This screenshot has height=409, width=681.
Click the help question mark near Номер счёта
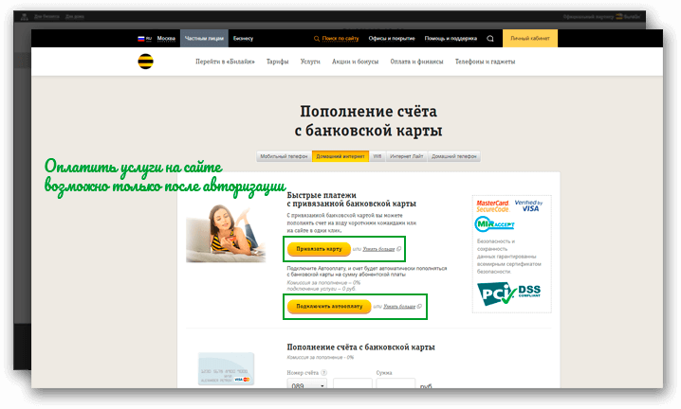(325, 374)
